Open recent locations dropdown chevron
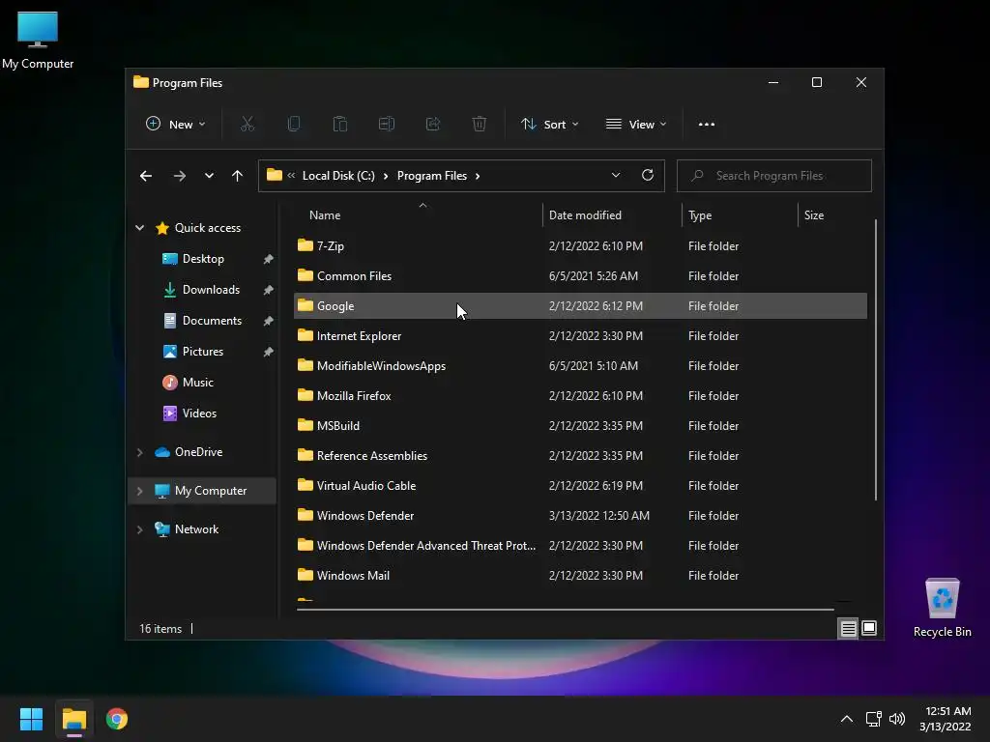This screenshot has width=990, height=742. 209,176
